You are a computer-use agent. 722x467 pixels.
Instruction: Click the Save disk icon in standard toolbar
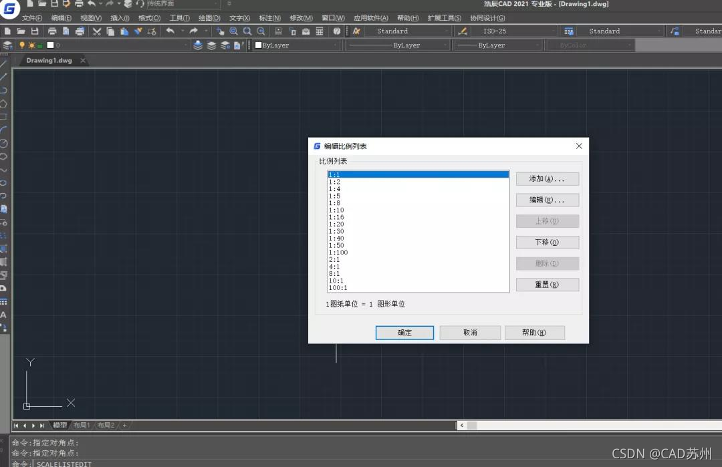tap(35, 31)
